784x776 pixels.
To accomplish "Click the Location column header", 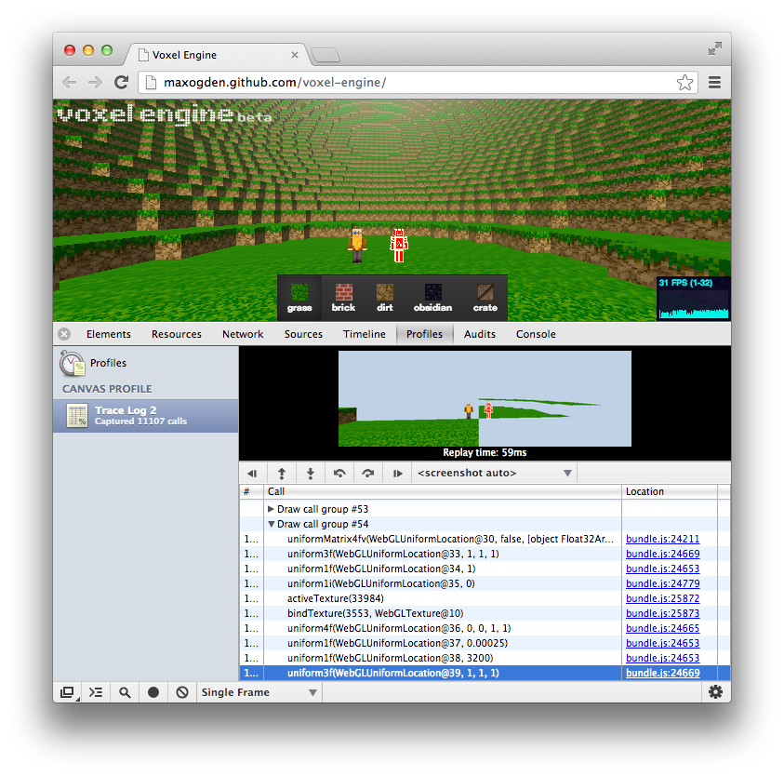I will click(670, 491).
